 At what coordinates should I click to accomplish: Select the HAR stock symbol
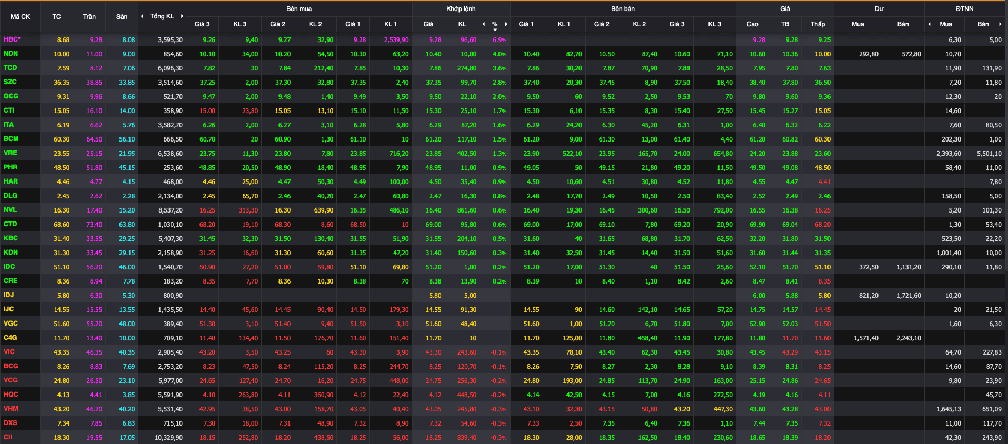pos(11,181)
